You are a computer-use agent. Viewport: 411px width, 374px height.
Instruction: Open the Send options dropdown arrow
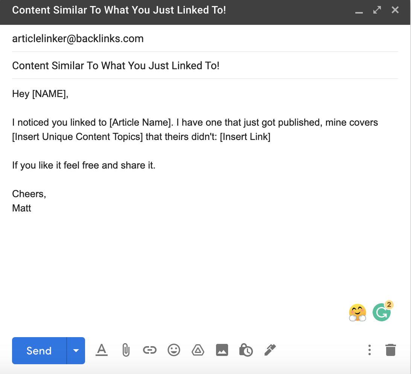click(x=76, y=350)
